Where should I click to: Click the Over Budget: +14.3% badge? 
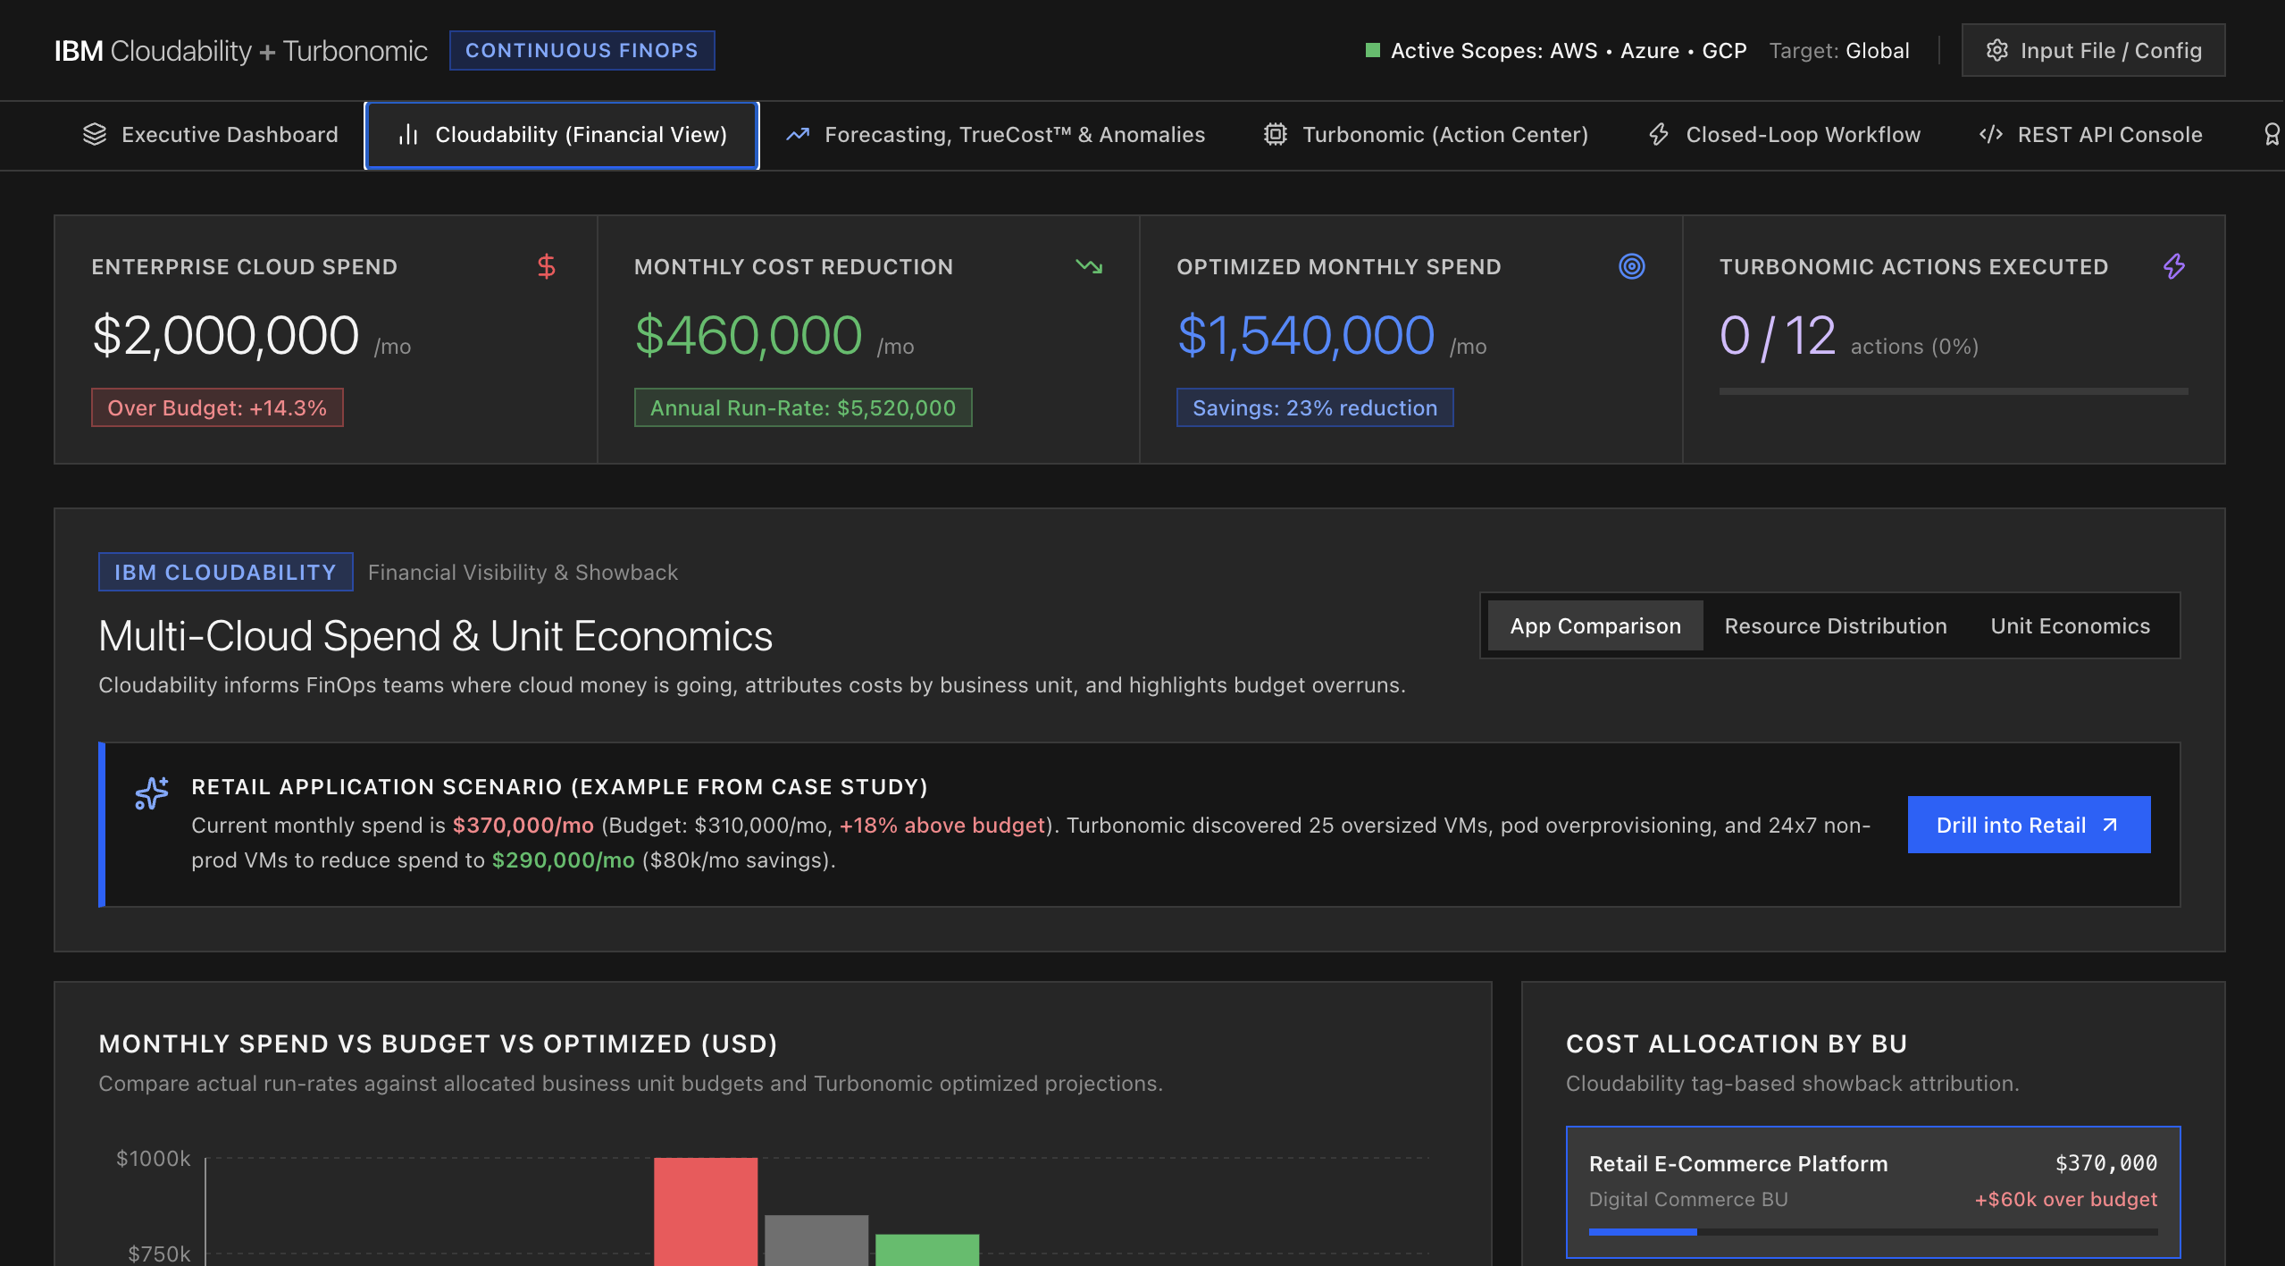tap(217, 407)
